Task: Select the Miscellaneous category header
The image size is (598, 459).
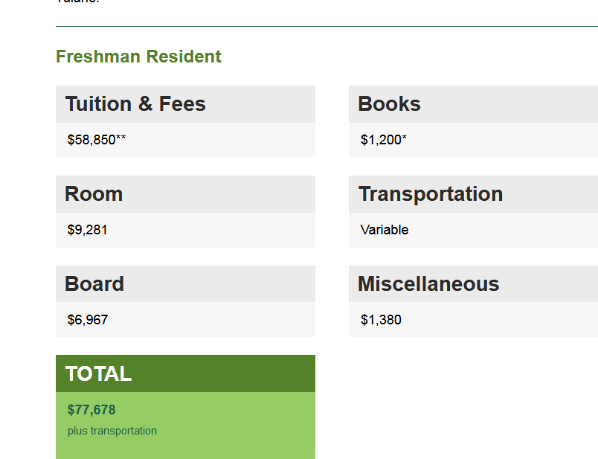Action: (x=428, y=284)
